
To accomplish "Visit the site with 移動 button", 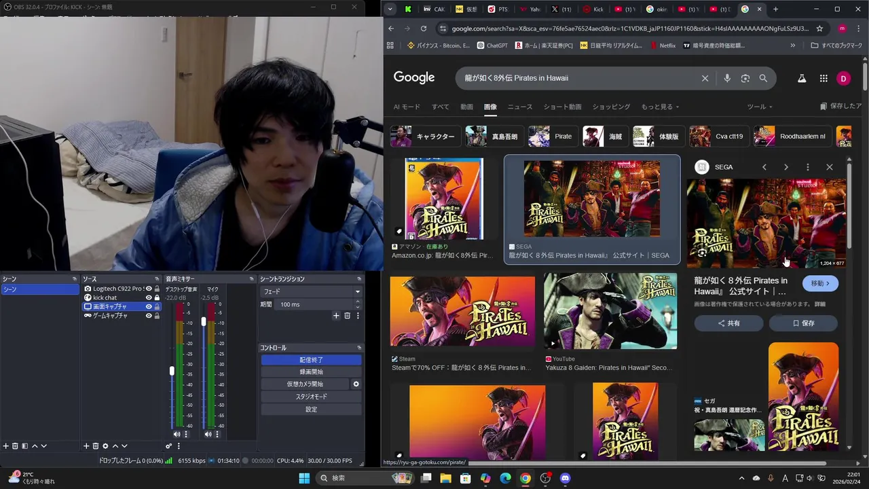I will 820,283.
